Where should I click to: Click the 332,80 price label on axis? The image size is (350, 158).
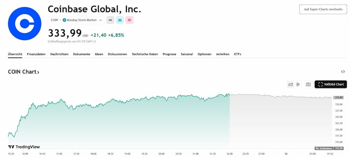[339, 98]
